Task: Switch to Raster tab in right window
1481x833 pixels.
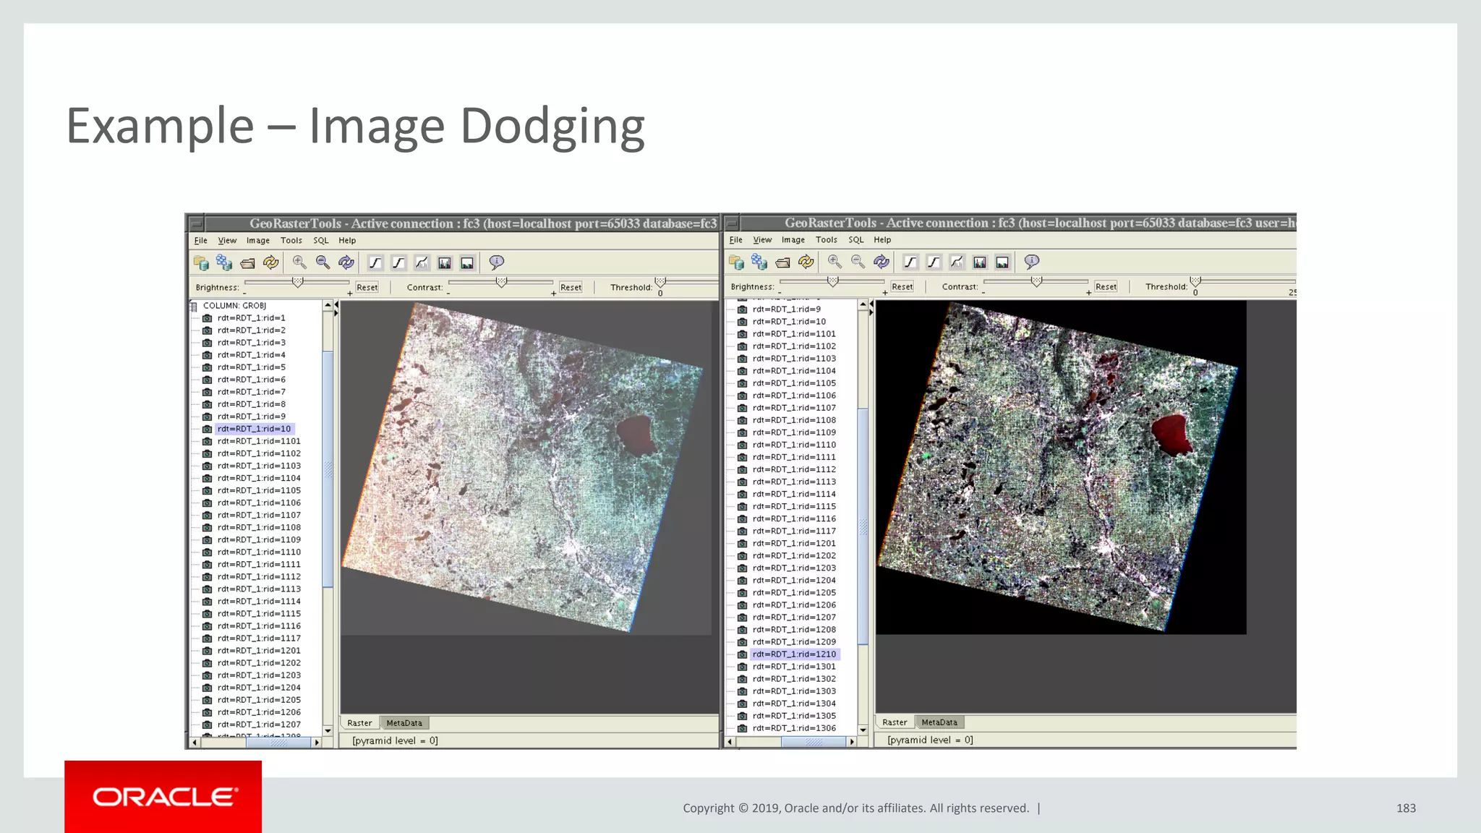Action: [x=895, y=722]
